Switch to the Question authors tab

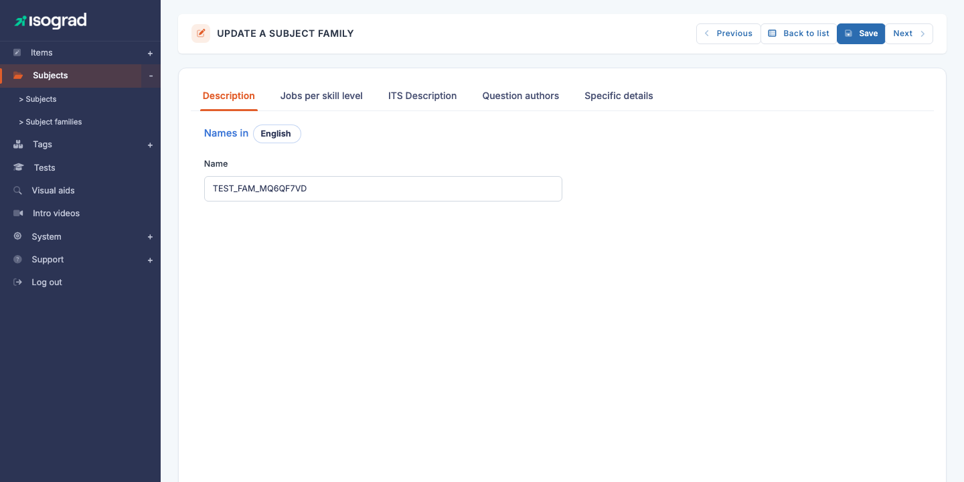(x=521, y=96)
